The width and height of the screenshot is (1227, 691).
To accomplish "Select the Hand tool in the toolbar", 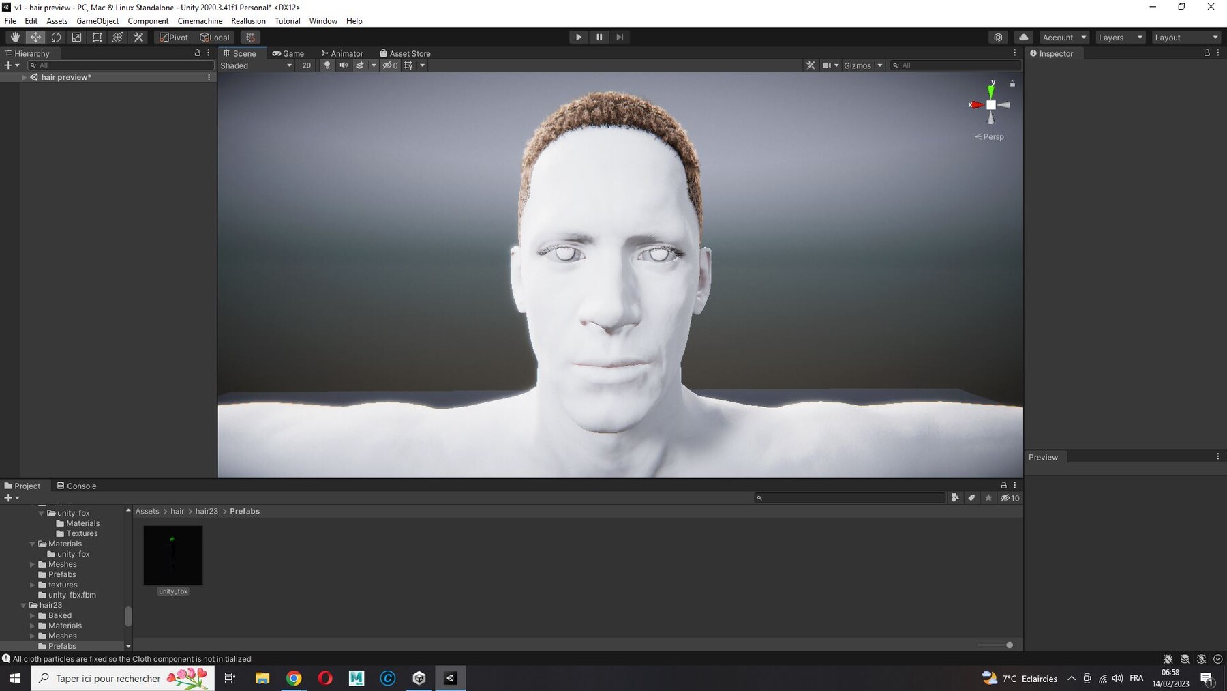I will [x=15, y=38].
